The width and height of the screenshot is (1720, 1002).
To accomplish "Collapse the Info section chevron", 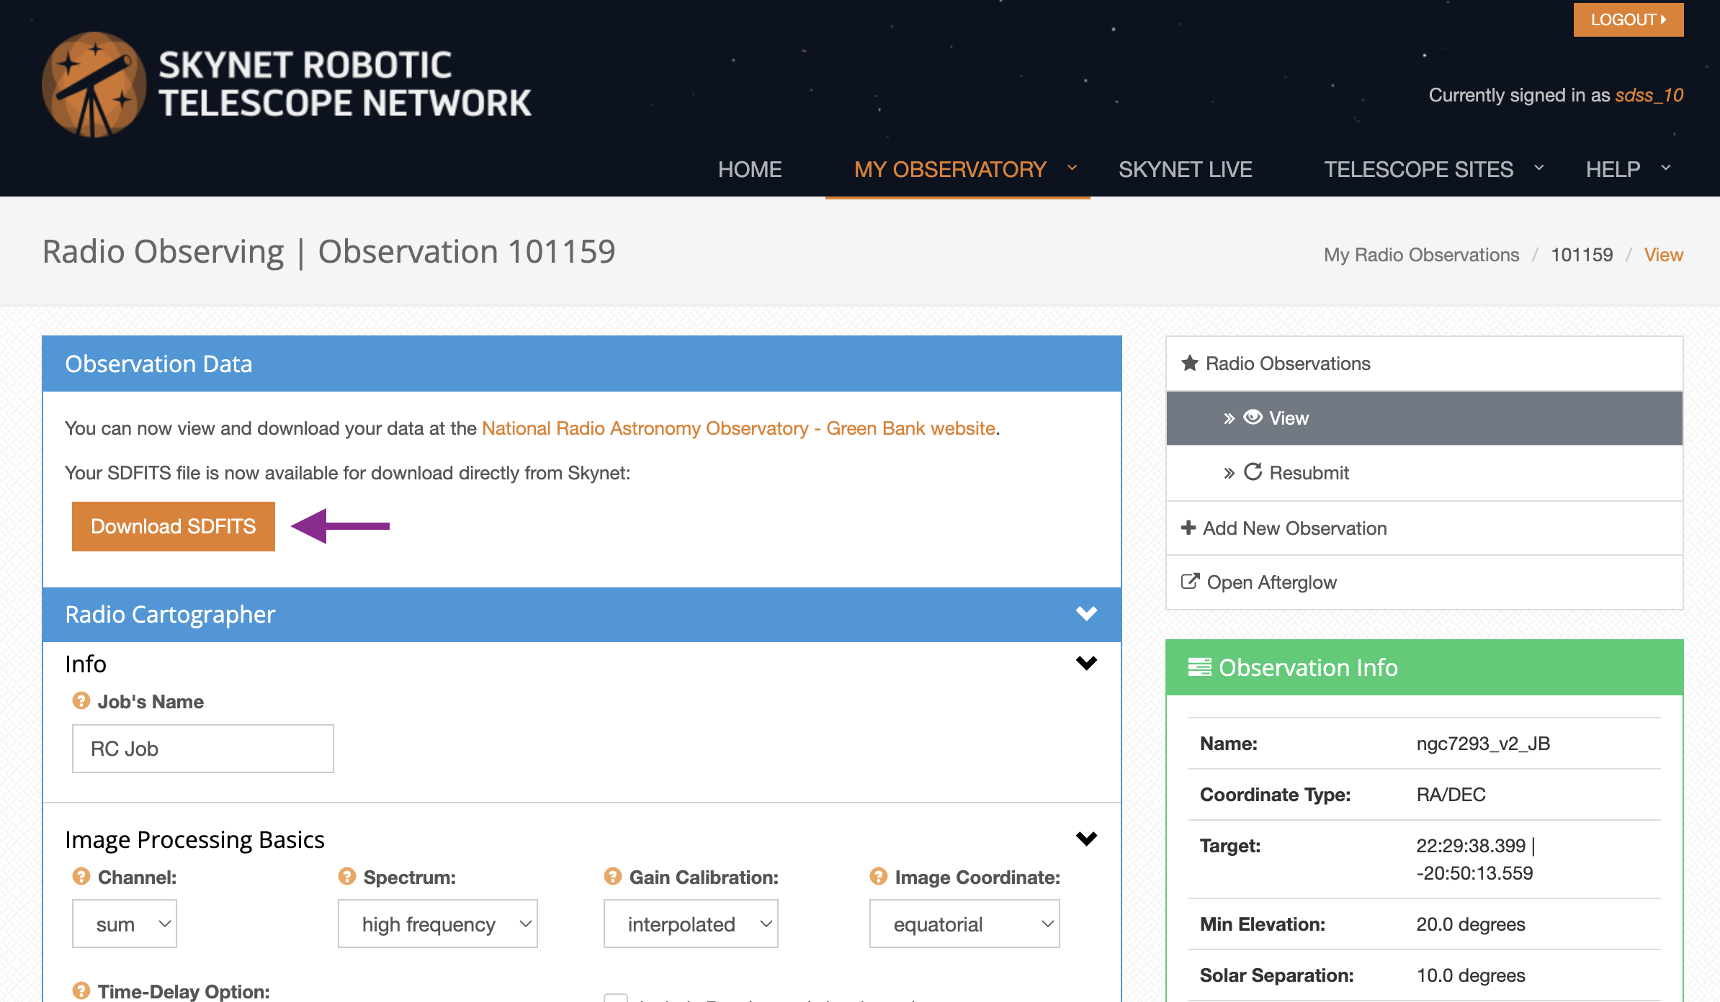I will (x=1086, y=663).
